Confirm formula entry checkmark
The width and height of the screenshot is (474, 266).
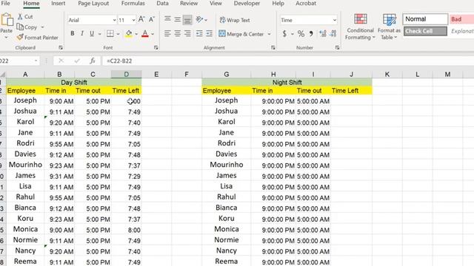click(77, 61)
